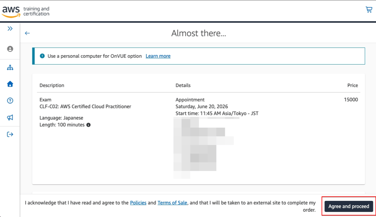
Task: Click the price value 15000
Action: [351, 99]
